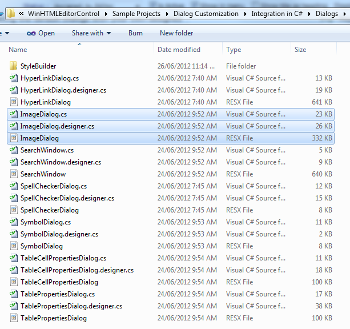Viewport: 350px width, 329px height.
Task: Sort files by Date modified column
Action: pos(179,50)
